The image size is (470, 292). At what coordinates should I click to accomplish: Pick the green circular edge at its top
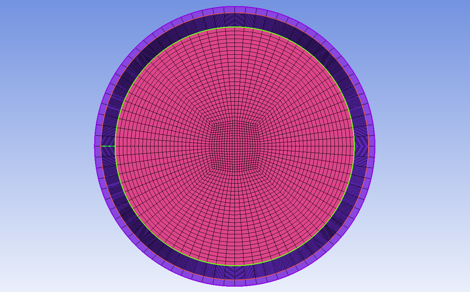(234, 27)
